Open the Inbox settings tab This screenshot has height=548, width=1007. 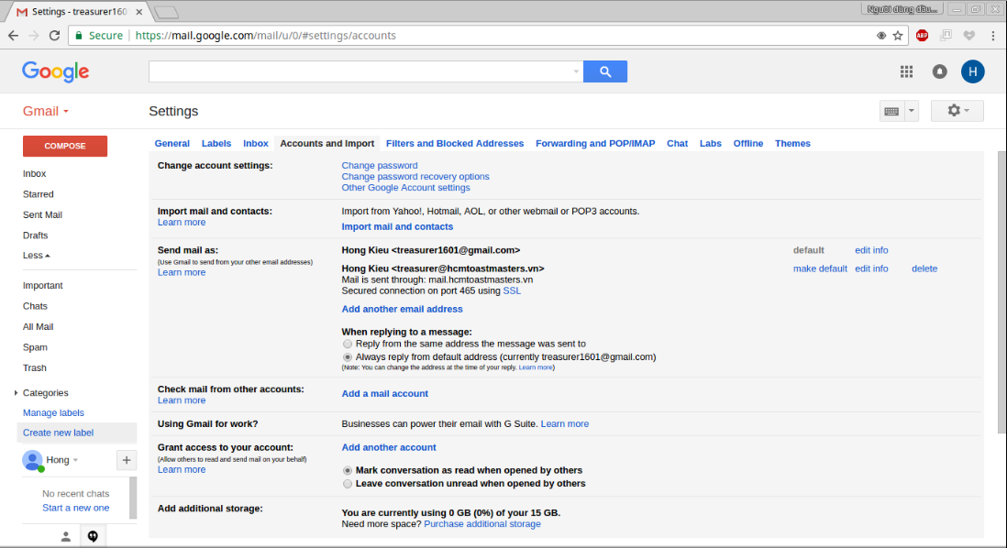click(x=256, y=144)
